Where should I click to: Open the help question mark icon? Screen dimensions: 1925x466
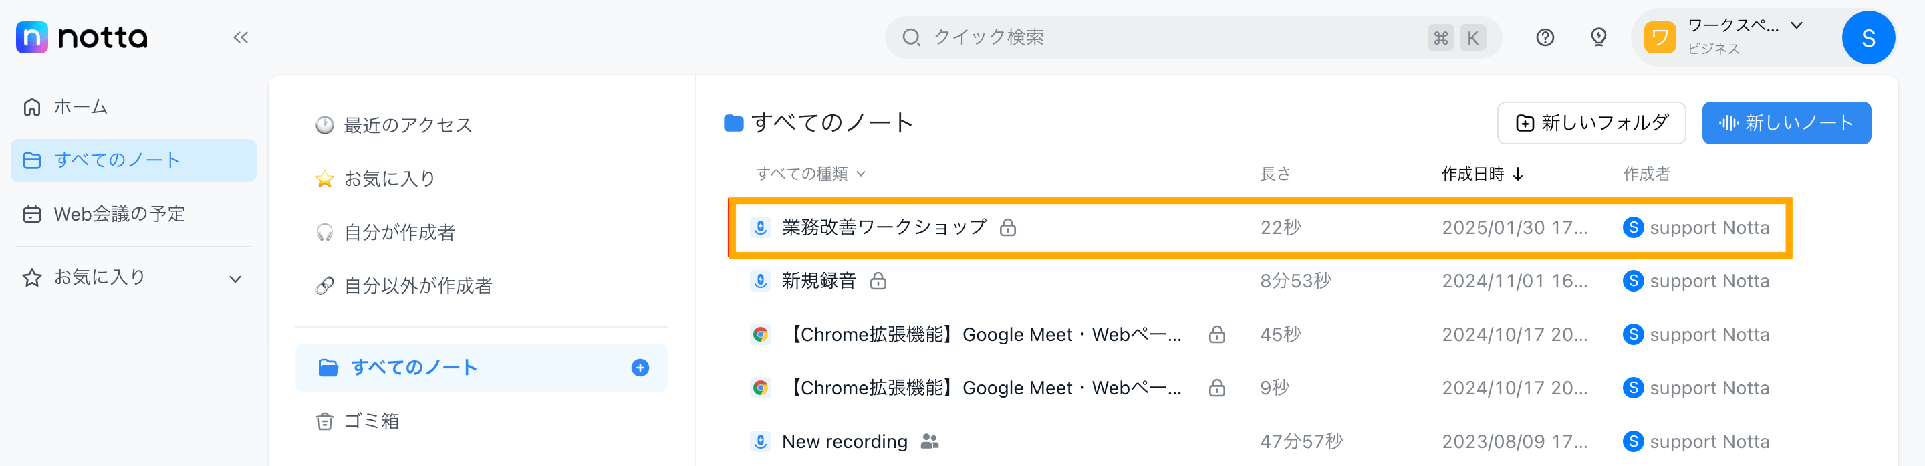pos(1545,37)
